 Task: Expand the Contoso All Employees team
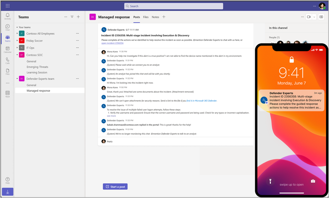coord(17,33)
